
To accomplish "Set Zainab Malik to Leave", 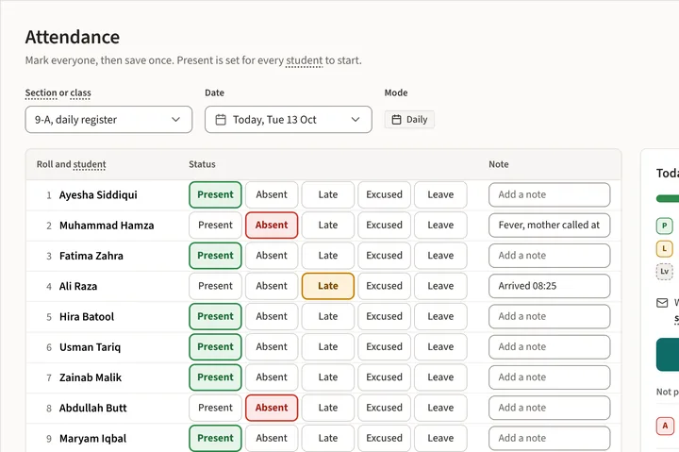I will pyautogui.click(x=440, y=377).
